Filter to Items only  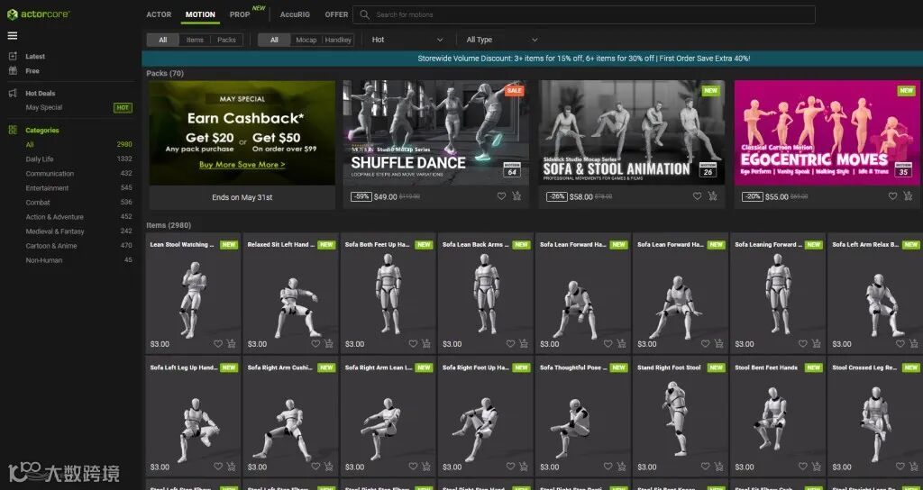coord(195,40)
